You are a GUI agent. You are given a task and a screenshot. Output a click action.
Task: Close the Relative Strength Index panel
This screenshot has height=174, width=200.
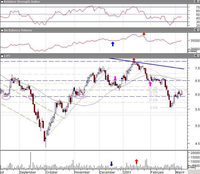pos(198,1)
